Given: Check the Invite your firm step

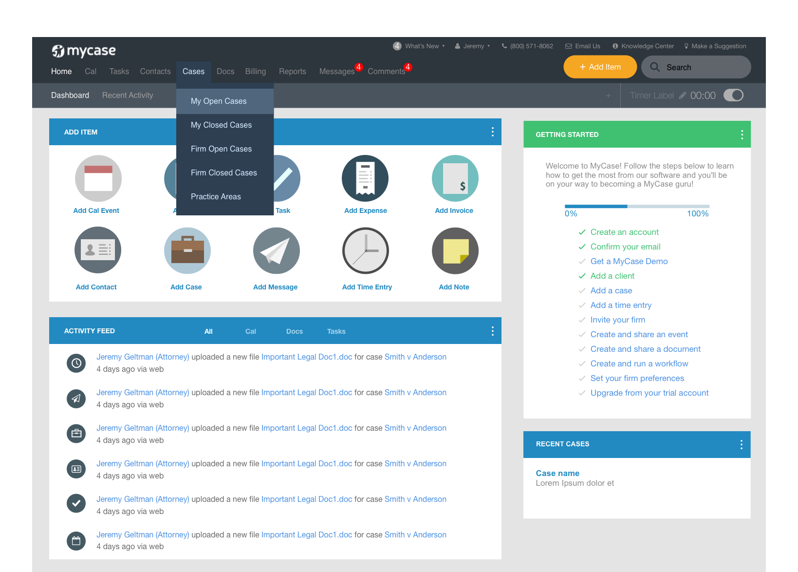Looking at the screenshot, I should (x=582, y=320).
